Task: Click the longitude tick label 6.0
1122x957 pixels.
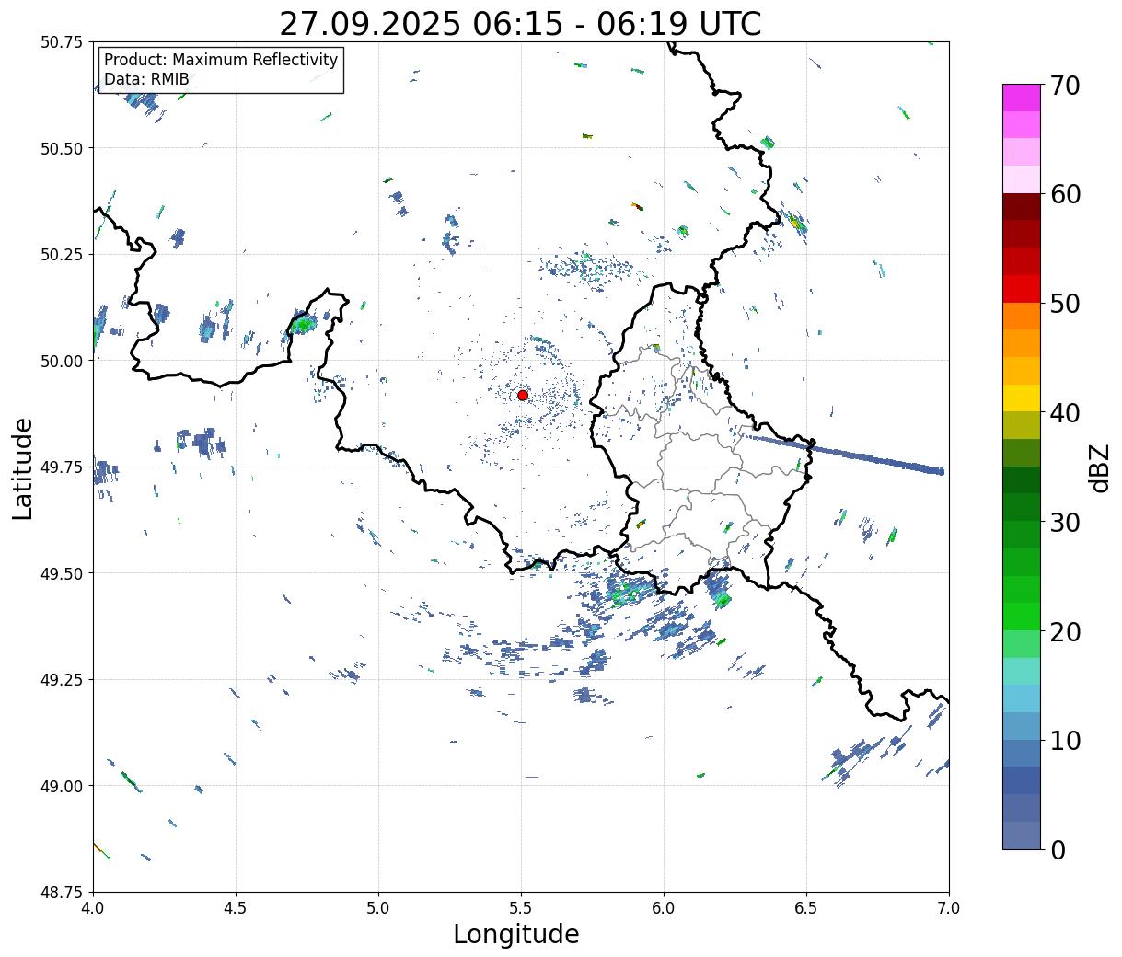Action: [664, 908]
